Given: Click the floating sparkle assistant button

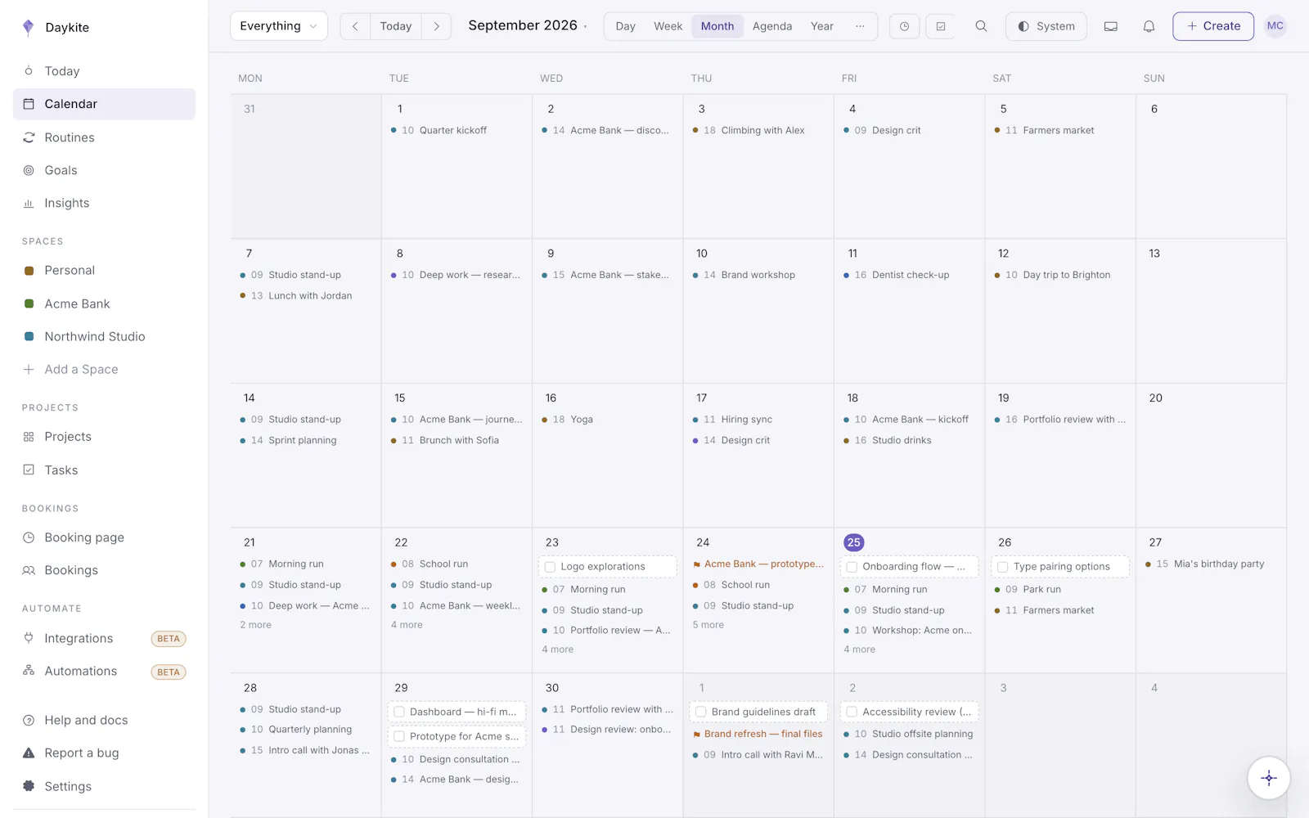Looking at the screenshot, I should (1269, 778).
